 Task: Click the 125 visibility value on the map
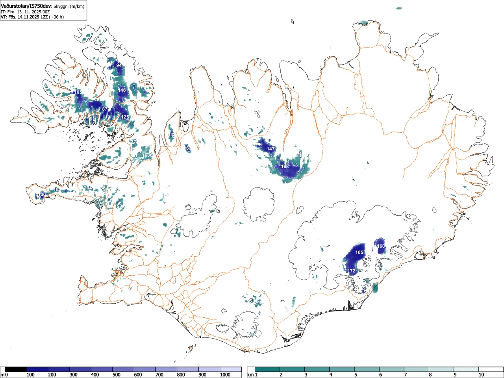point(125,117)
